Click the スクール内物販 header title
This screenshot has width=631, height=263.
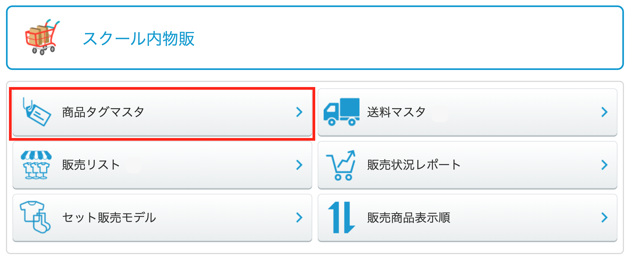[x=139, y=39]
